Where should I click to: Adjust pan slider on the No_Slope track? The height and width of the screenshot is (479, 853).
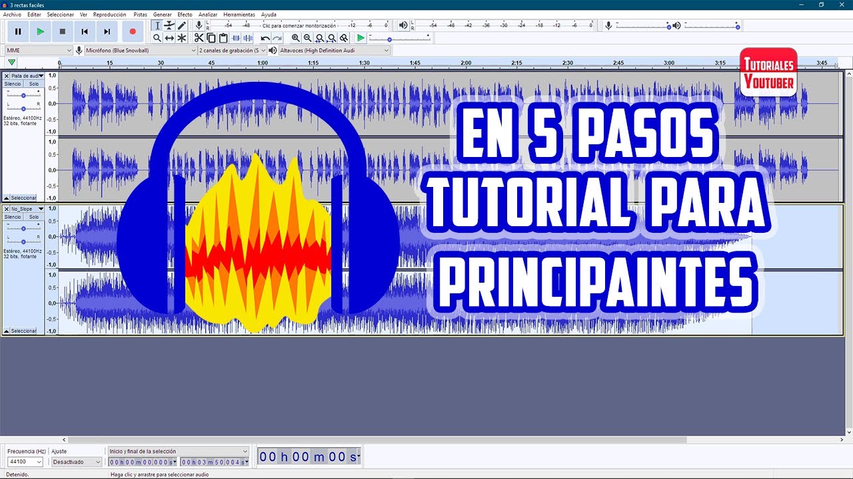pos(23,241)
